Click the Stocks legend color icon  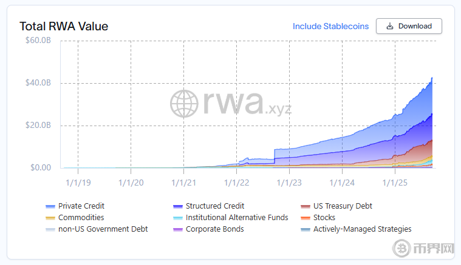[306, 218]
